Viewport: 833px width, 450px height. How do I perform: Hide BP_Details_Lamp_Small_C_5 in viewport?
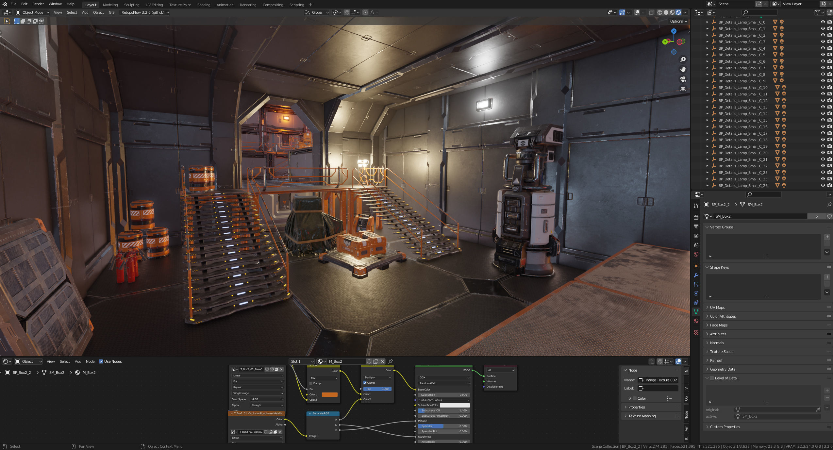pos(823,55)
